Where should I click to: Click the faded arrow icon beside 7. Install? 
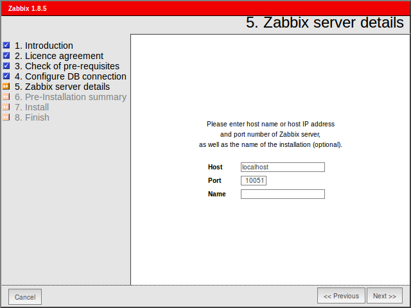click(6, 107)
